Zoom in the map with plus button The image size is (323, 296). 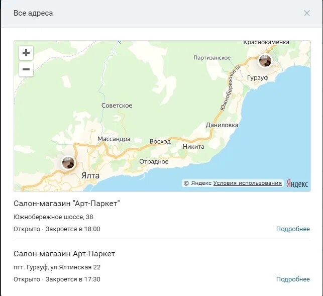(x=26, y=53)
